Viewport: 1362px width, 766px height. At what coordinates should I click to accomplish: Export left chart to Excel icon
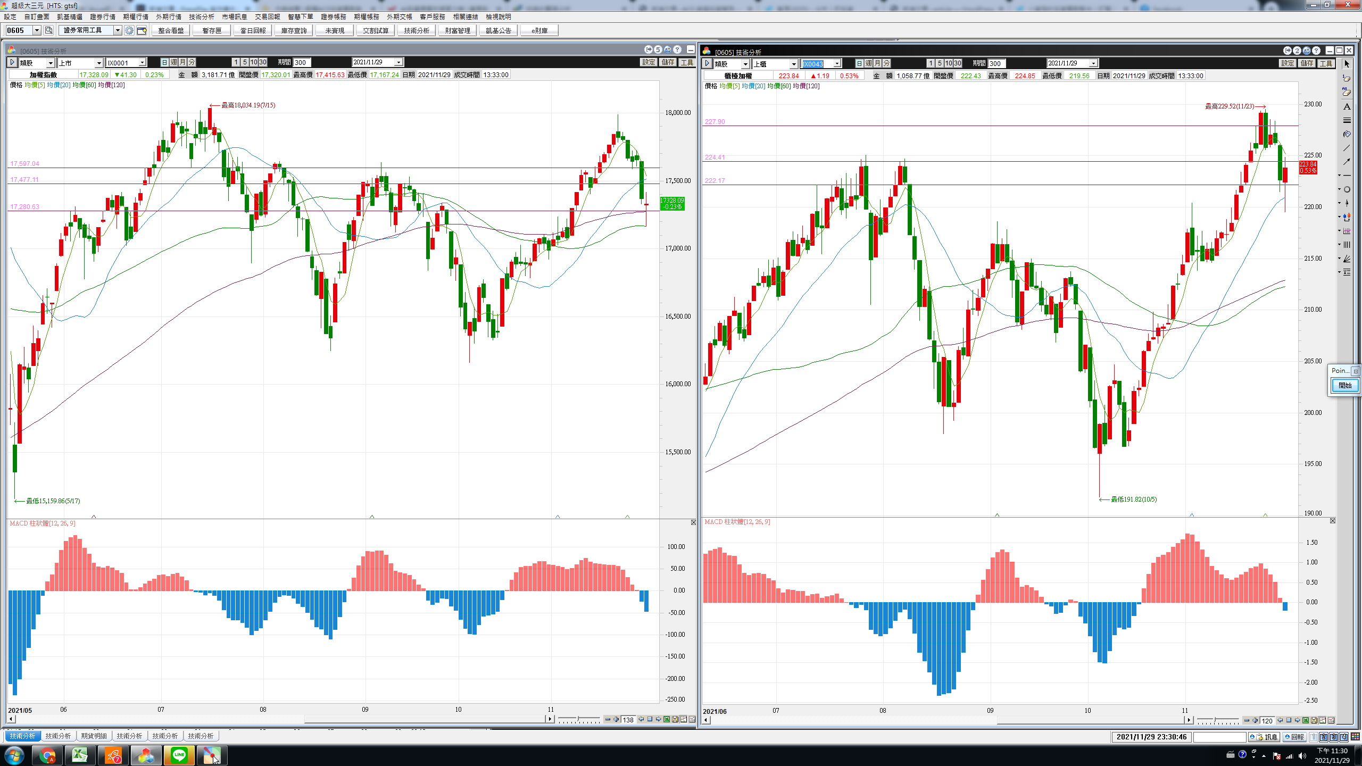666,719
